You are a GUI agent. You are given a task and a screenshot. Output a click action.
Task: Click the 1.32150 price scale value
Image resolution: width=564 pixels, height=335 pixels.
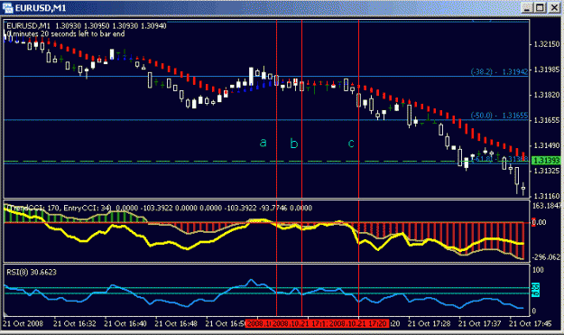(547, 44)
